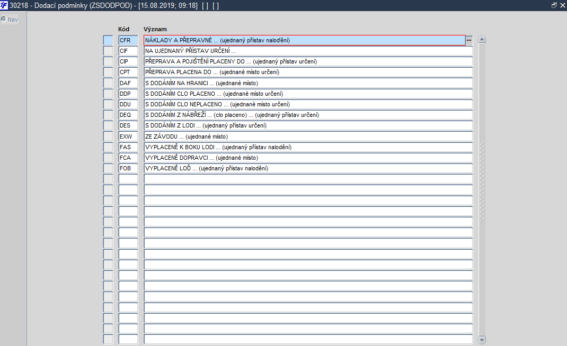Click the DDP code field

128,94
